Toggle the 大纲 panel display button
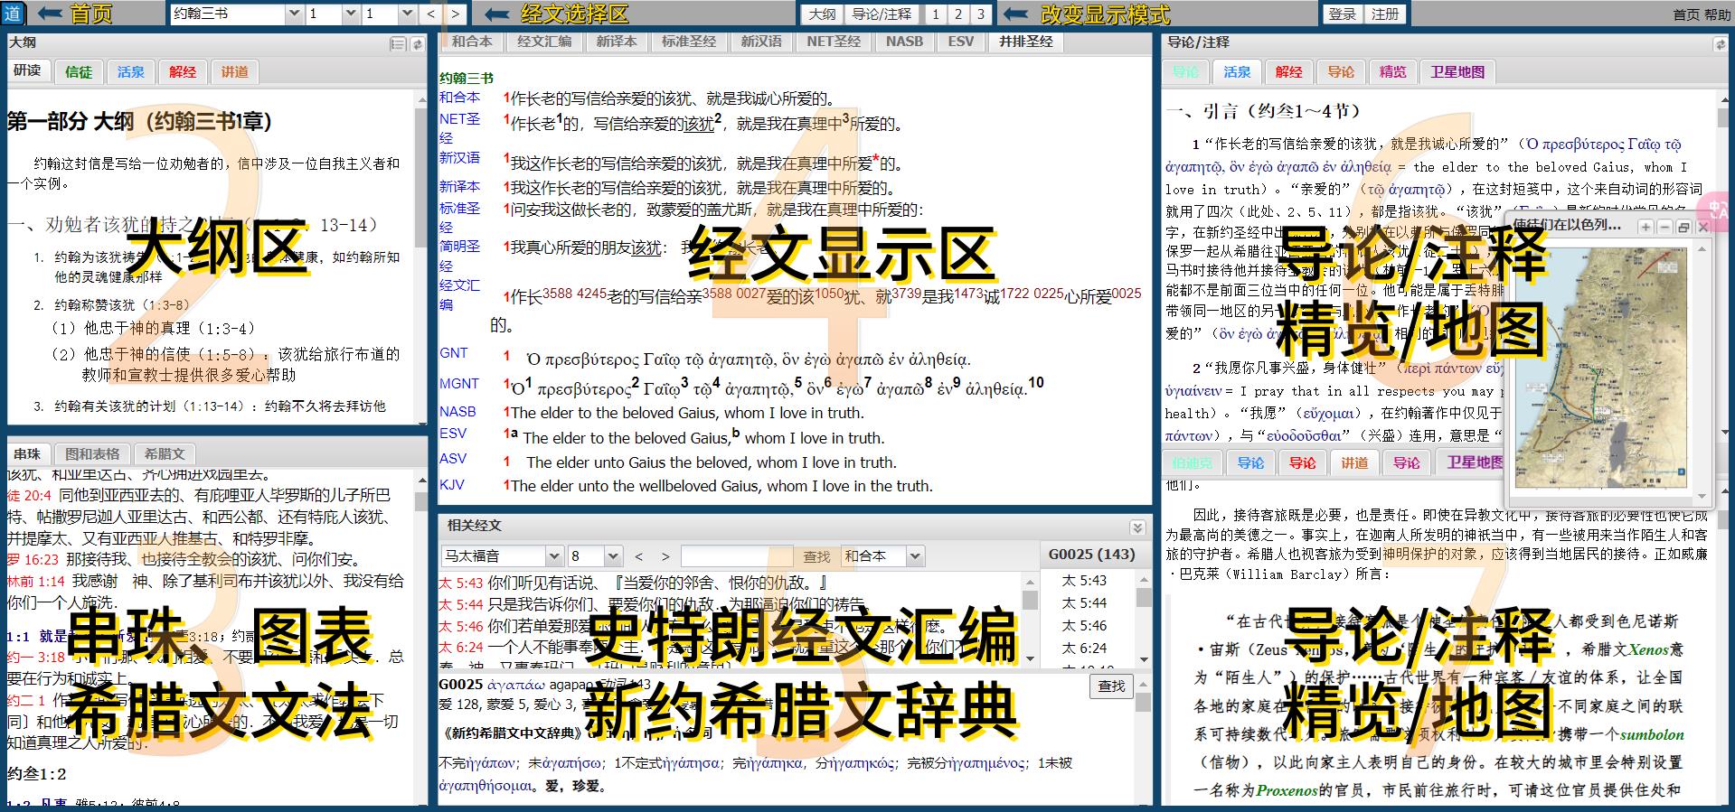Screen dimensions: 1735x812 (x=822, y=14)
